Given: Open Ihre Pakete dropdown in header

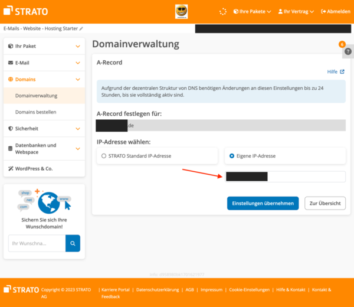Looking at the screenshot, I should coord(253,11).
